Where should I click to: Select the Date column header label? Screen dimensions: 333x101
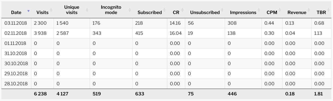[x=16, y=12]
